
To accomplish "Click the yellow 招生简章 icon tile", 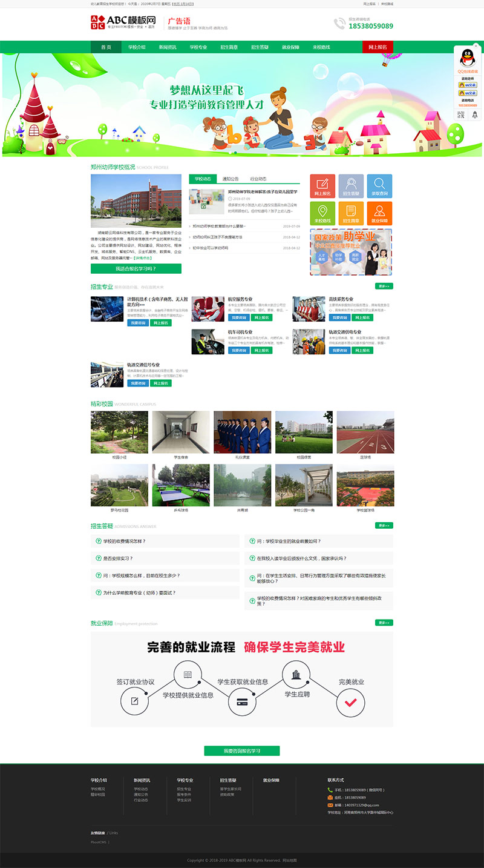I will click(x=351, y=213).
